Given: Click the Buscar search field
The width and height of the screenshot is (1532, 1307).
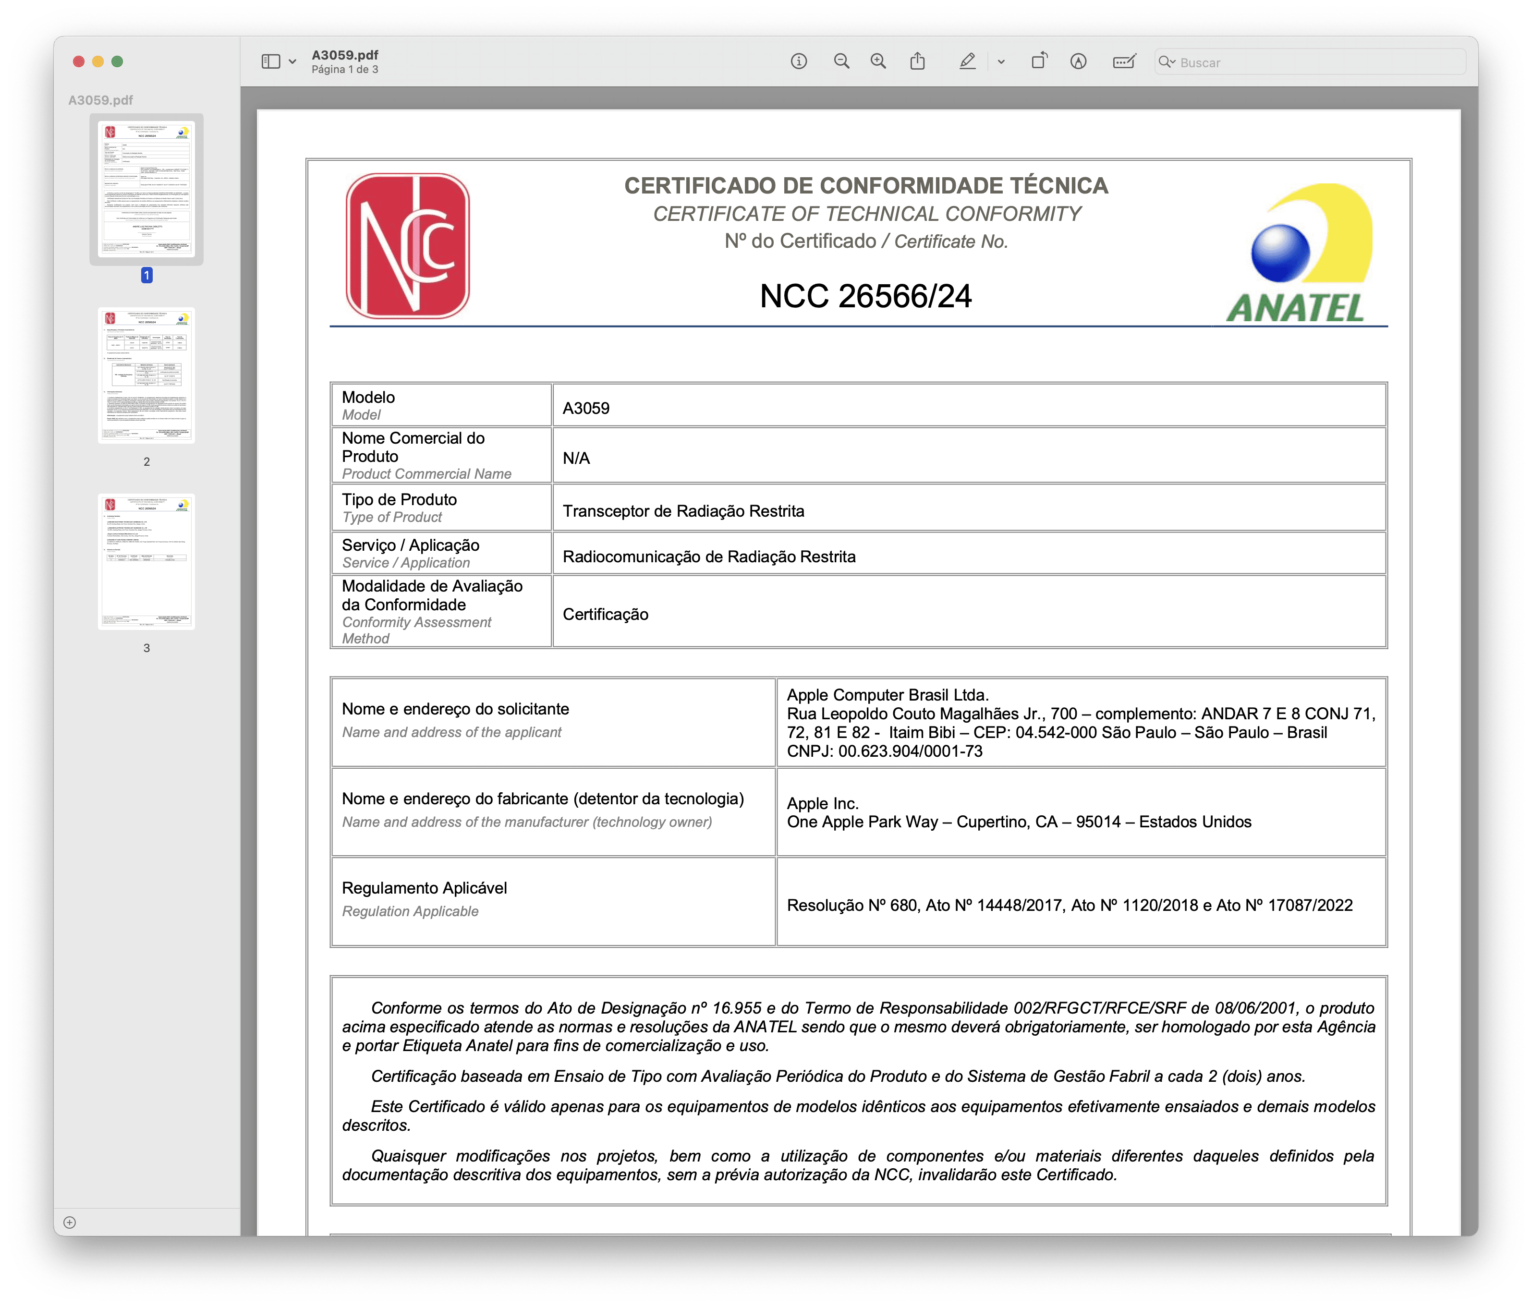Looking at the screenshot, I should 1310,62.
